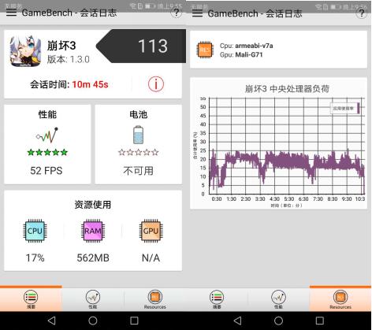
Task: Tap Android back button on left screen
Action: coord(52,321)
